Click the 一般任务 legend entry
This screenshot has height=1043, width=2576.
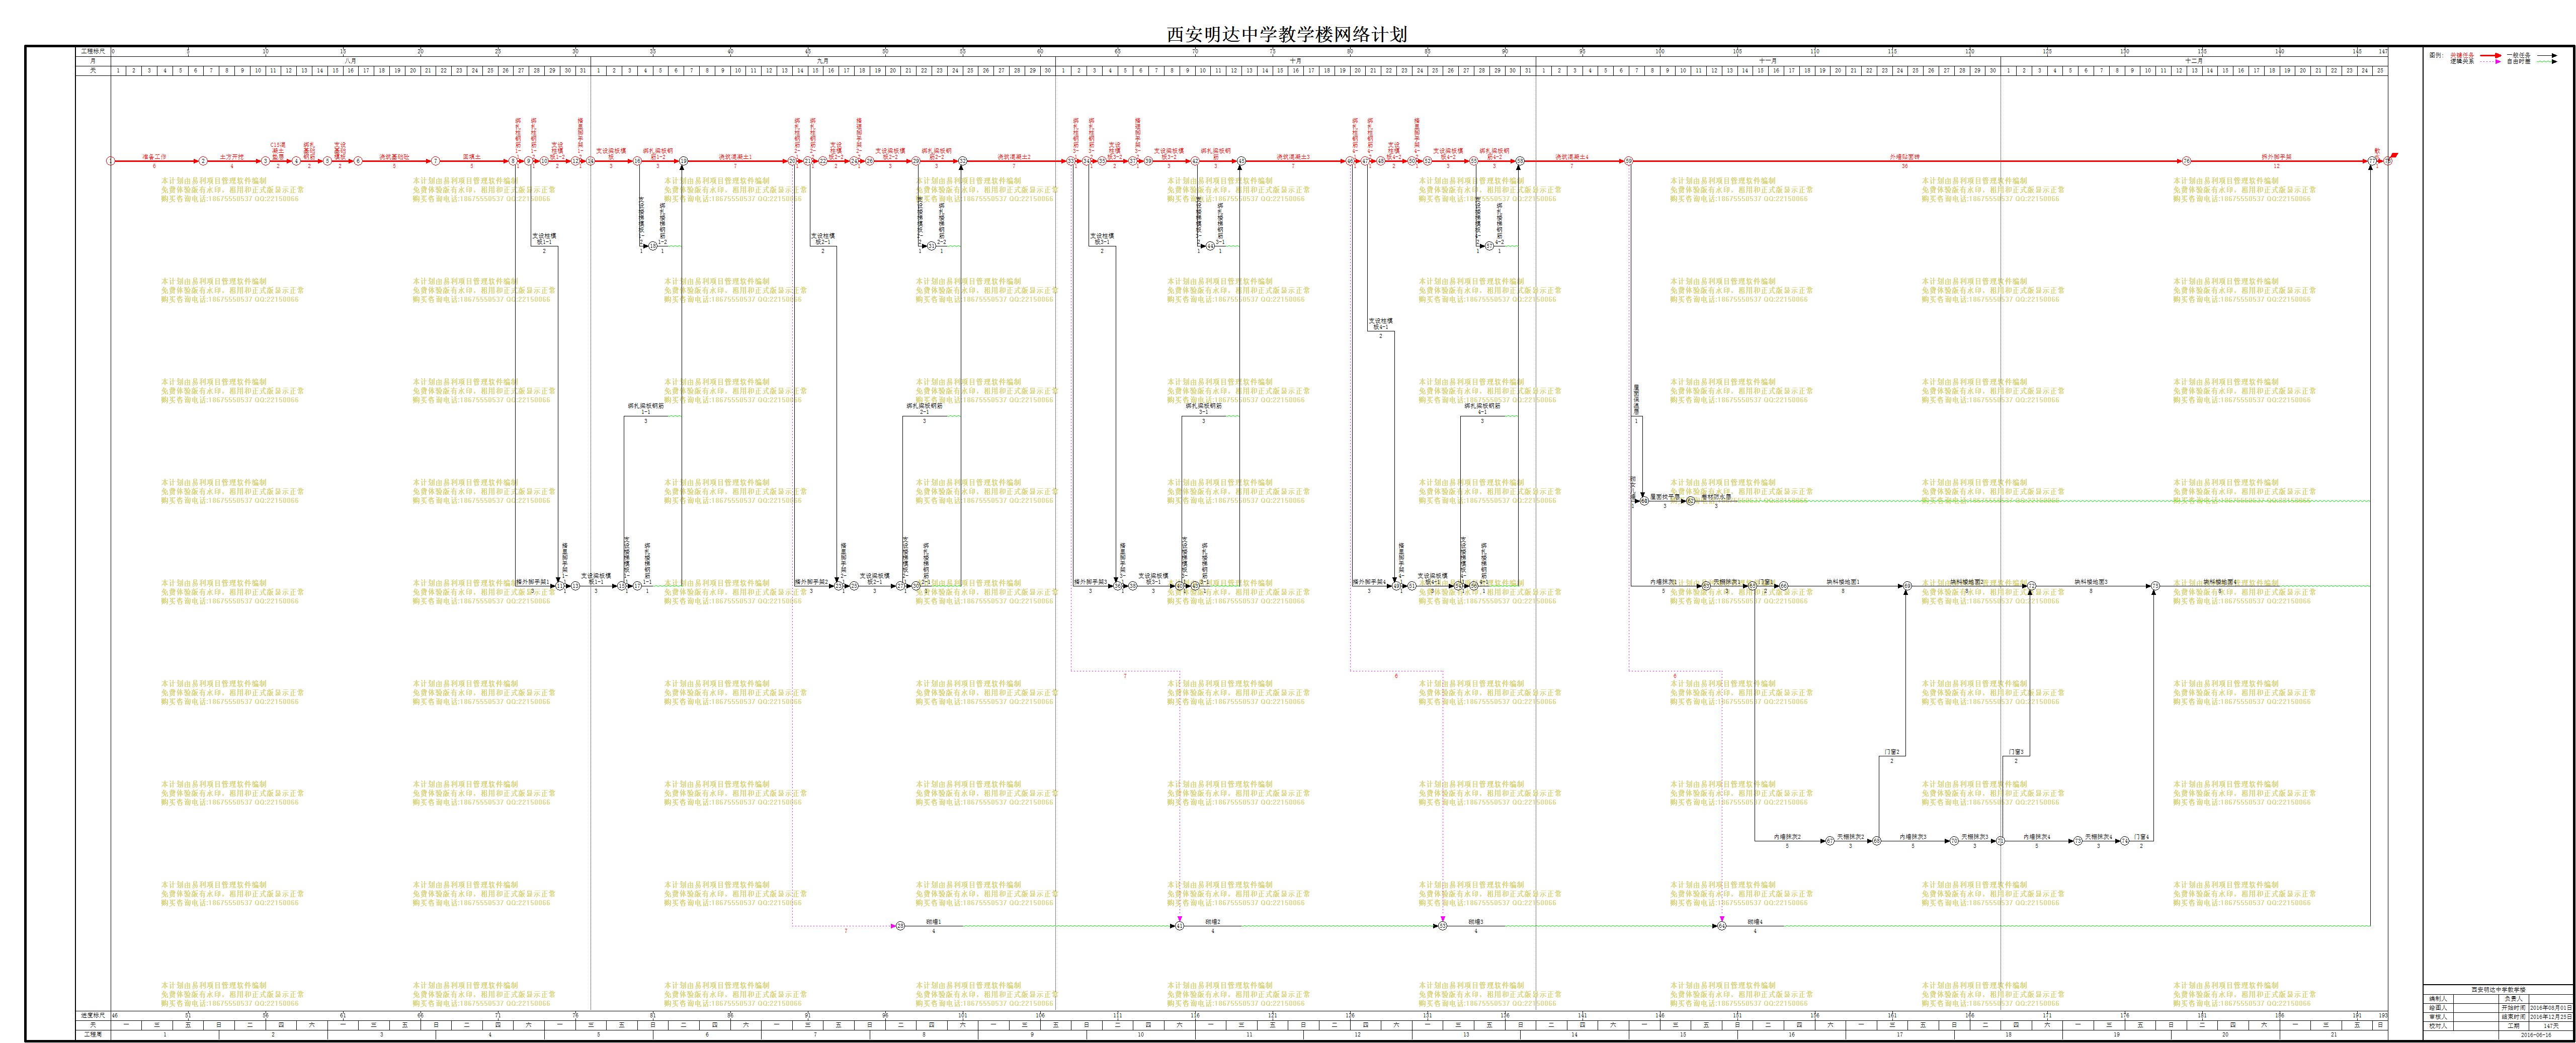click(x=2518, y=55)
